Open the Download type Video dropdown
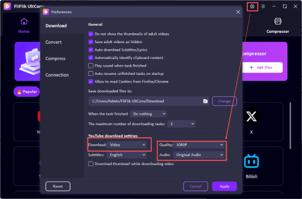This screenshot has height=199, width=302. click(x=127, y=145)
